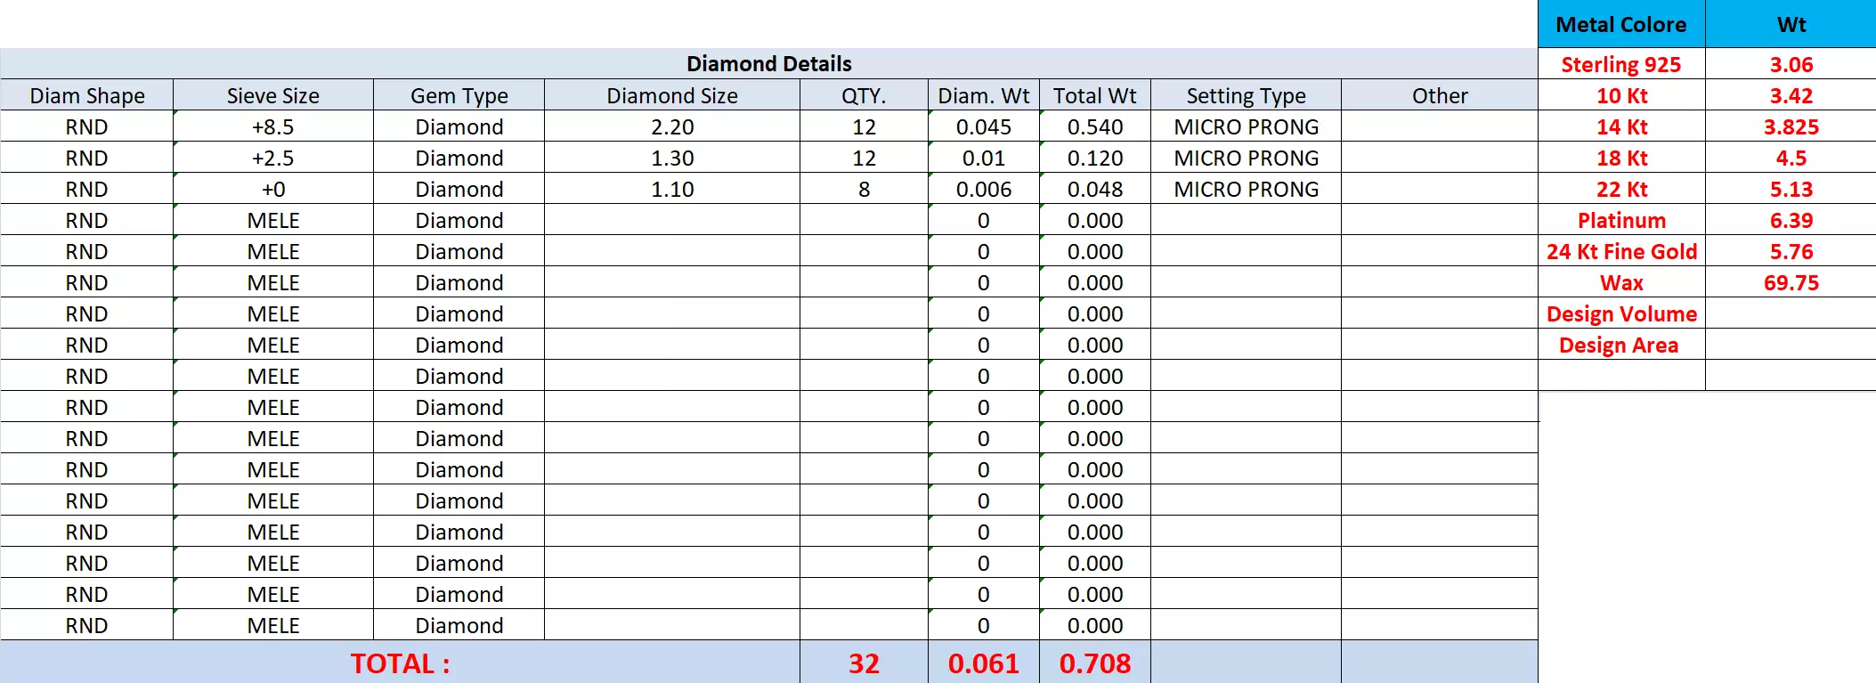The height and width of the screenshot is (683, 1876).
Task: Click MICRO PRONG in the +2.5 row
Action: (1246, 158)
